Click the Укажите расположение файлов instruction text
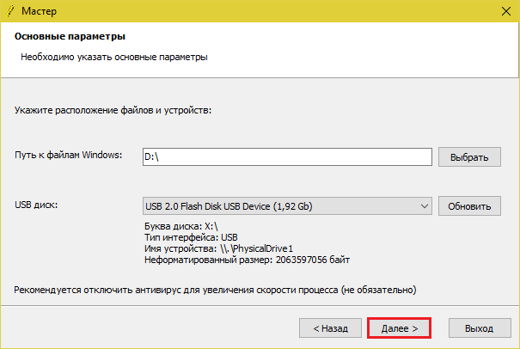520x349 pixels. tap(113, 111)
